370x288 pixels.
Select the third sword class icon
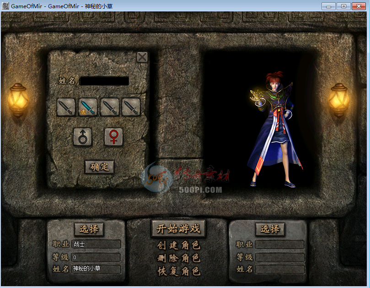tap(109, 107)
